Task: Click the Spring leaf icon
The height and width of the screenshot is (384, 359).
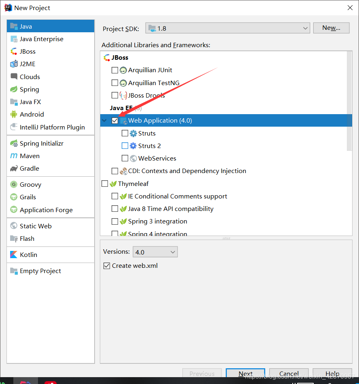Action: [x=14, y=89]
